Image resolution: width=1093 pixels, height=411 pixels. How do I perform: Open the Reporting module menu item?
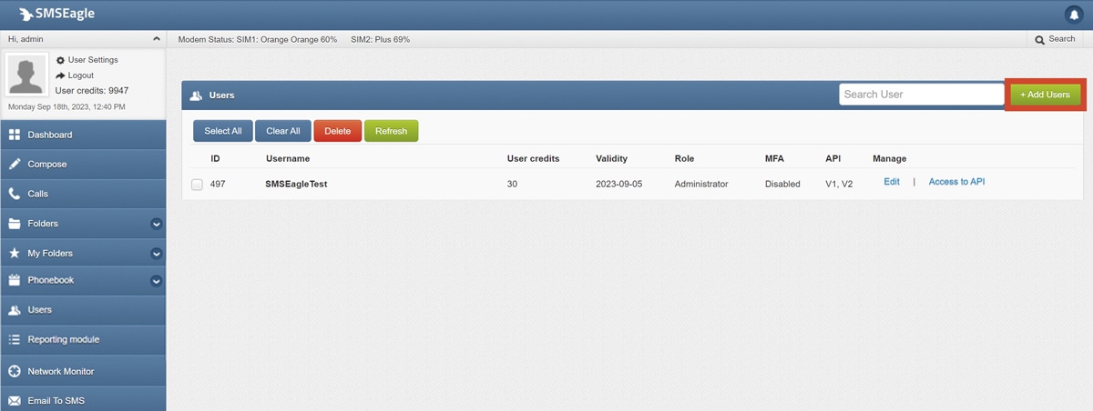[x=83, y=339]
